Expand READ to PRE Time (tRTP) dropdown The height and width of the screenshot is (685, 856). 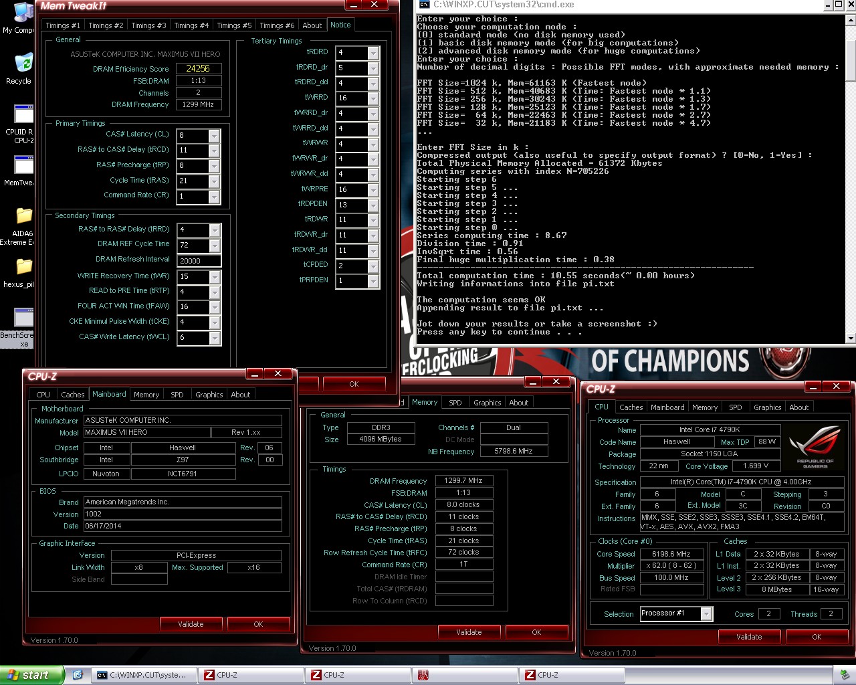coord(214,292)
